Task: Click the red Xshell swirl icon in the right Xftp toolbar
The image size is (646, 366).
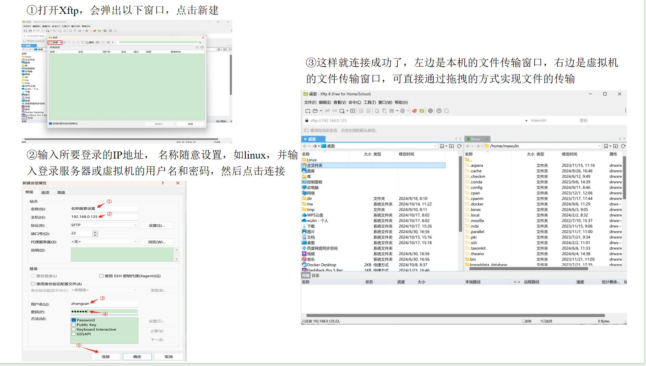Action: tap(414, 111)
